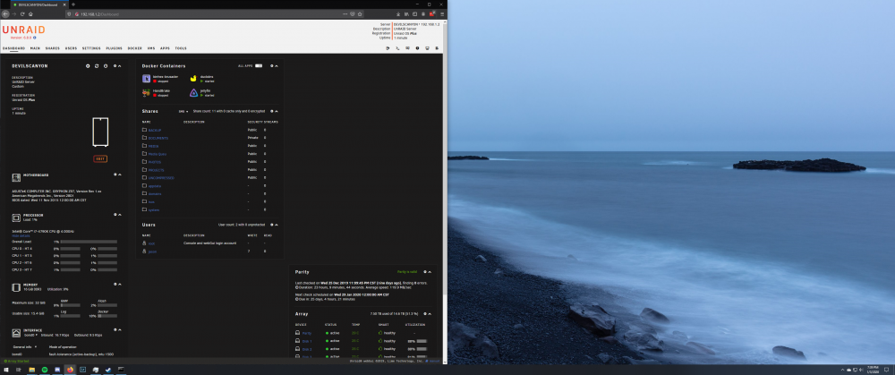Open the DOCUMENTS share link
895x375 pixels.
pyautogui.click(x=158, y=138)
